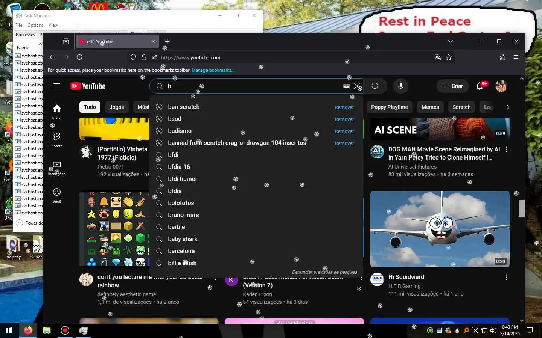
Task: Click the magnifier search button
Action: point(375,86)
